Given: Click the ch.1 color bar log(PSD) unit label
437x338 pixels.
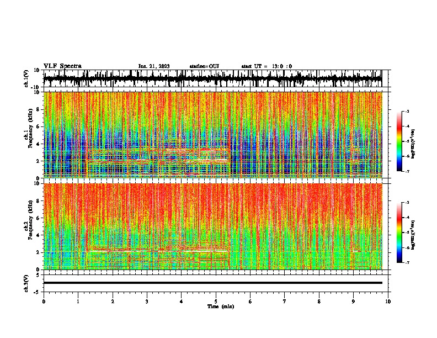Looking at the screenshot, I should [413, 144].
